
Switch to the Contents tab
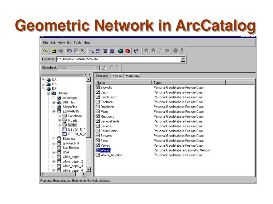point(102,76)
